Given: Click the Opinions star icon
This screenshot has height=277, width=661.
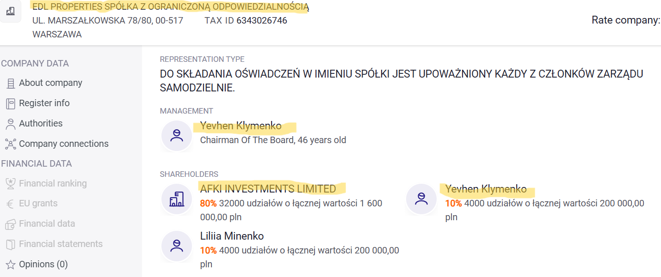Looking at the screenshot, I should pyautogui.click(x=10, y=265).
